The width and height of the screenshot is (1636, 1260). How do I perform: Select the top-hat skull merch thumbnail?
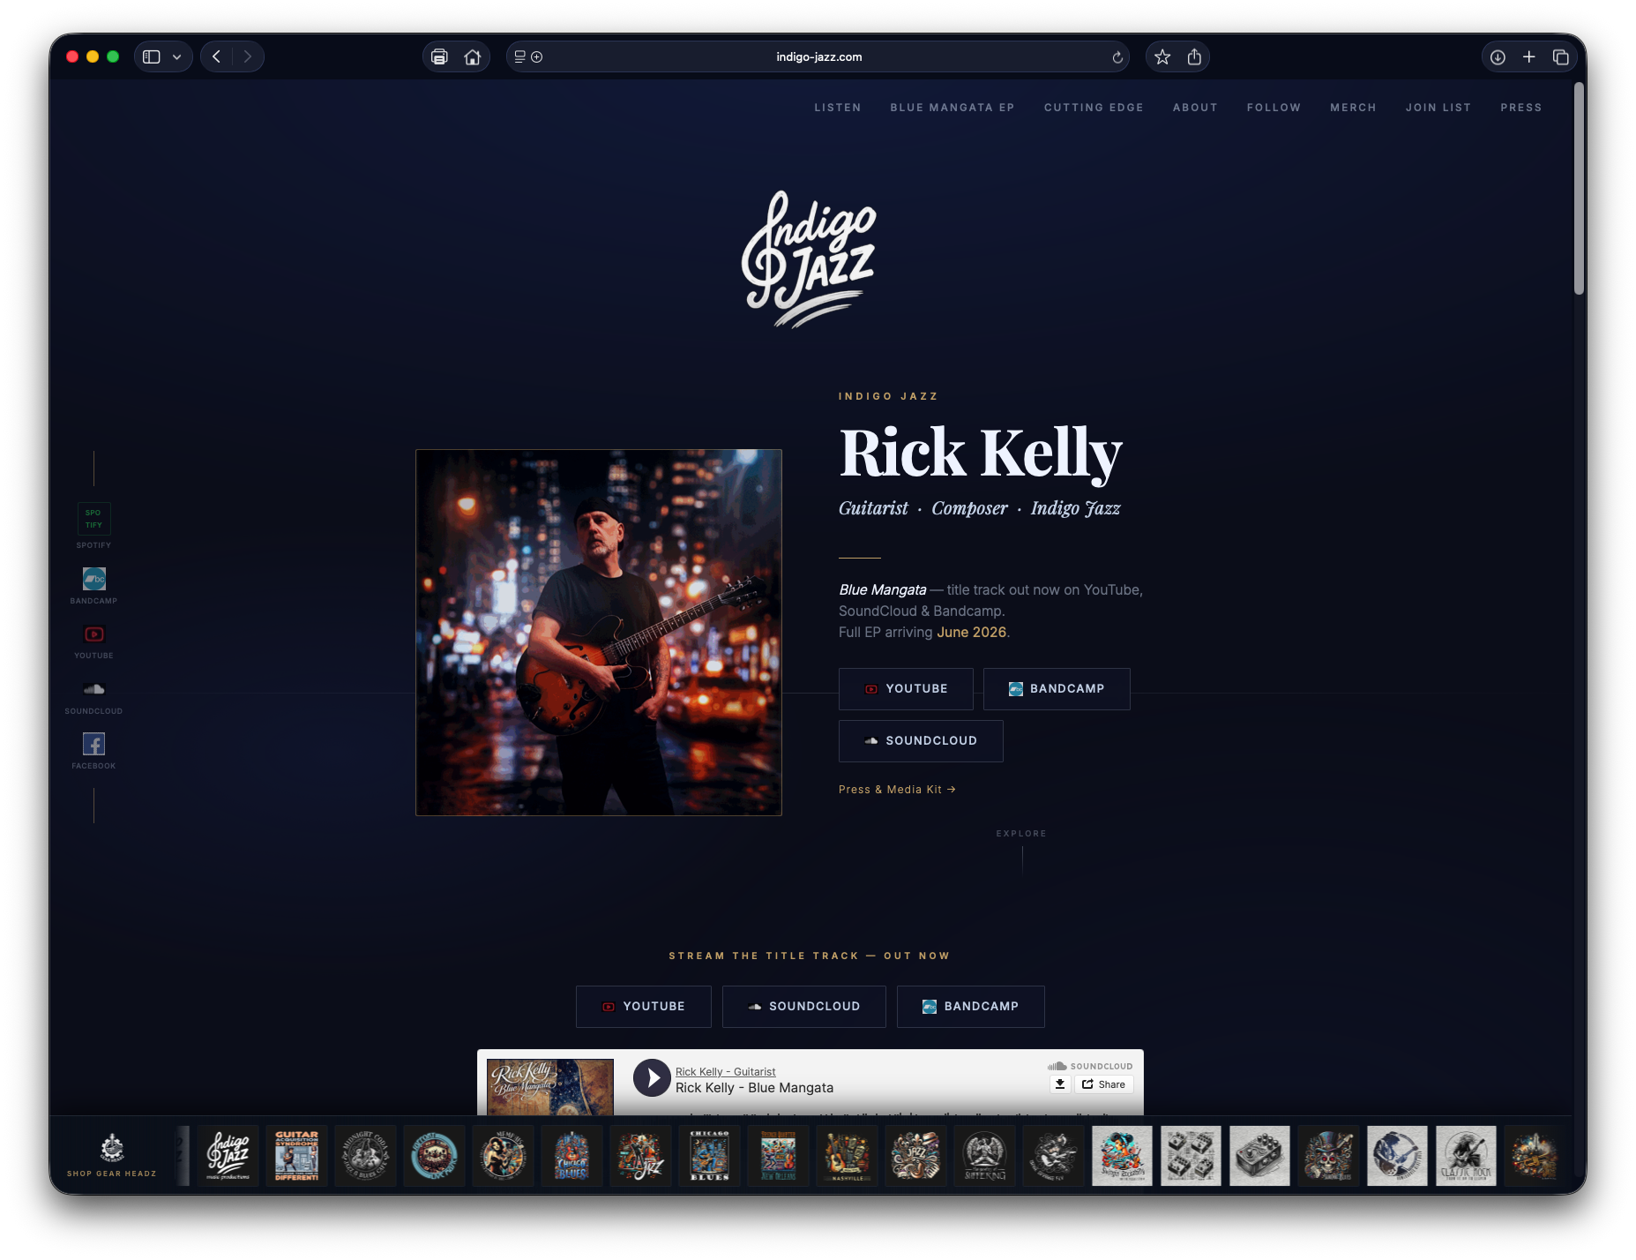click(x=1329, y=1156)
